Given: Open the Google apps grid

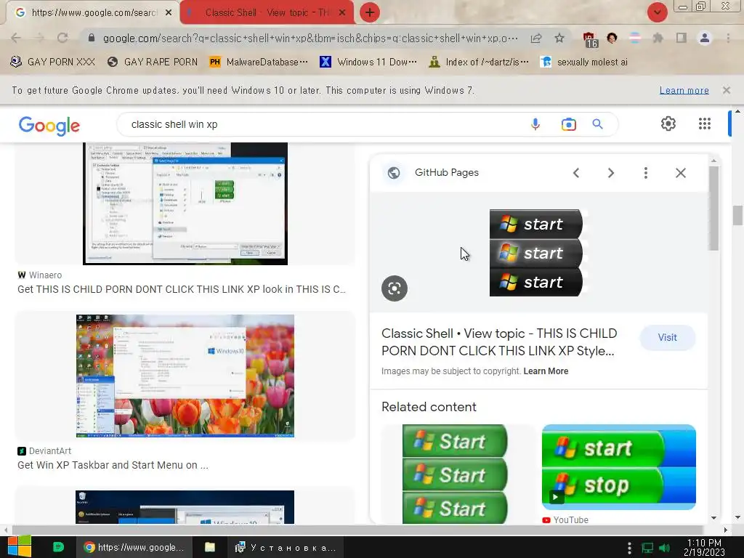Looking at the screenshot, I should (x=705, y=124).
